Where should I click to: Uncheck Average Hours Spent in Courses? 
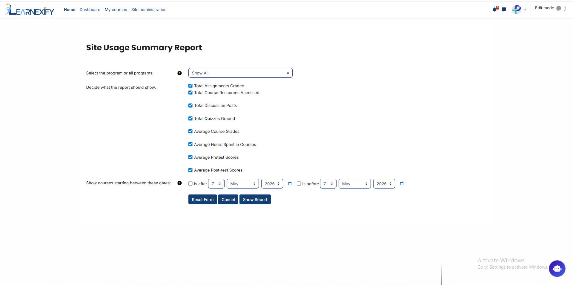191,144
